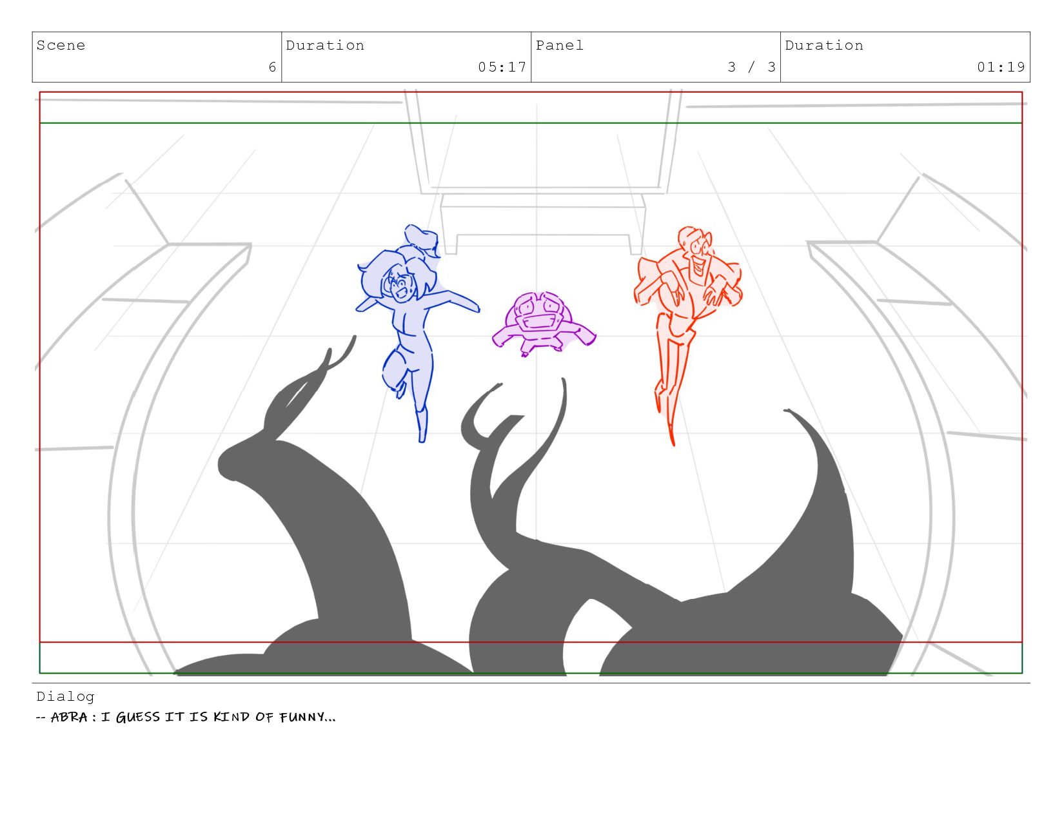The height and width of the screenshot is (822, 1064).
Task: Select the panel duration value 01:19
Action: pyautogui.click(x=1001, y=67)
